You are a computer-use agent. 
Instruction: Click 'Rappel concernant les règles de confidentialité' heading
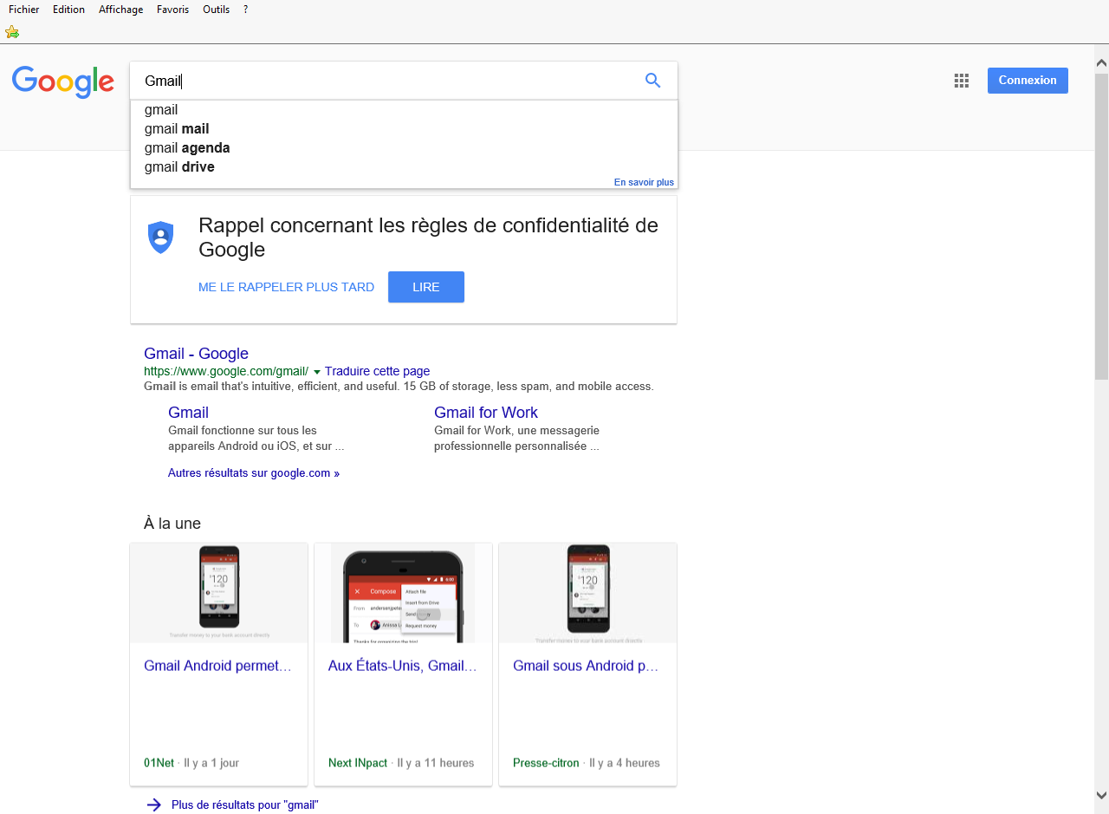point(428,238)
